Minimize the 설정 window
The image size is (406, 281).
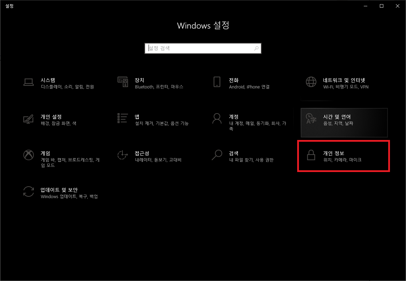tap(366, 6)
